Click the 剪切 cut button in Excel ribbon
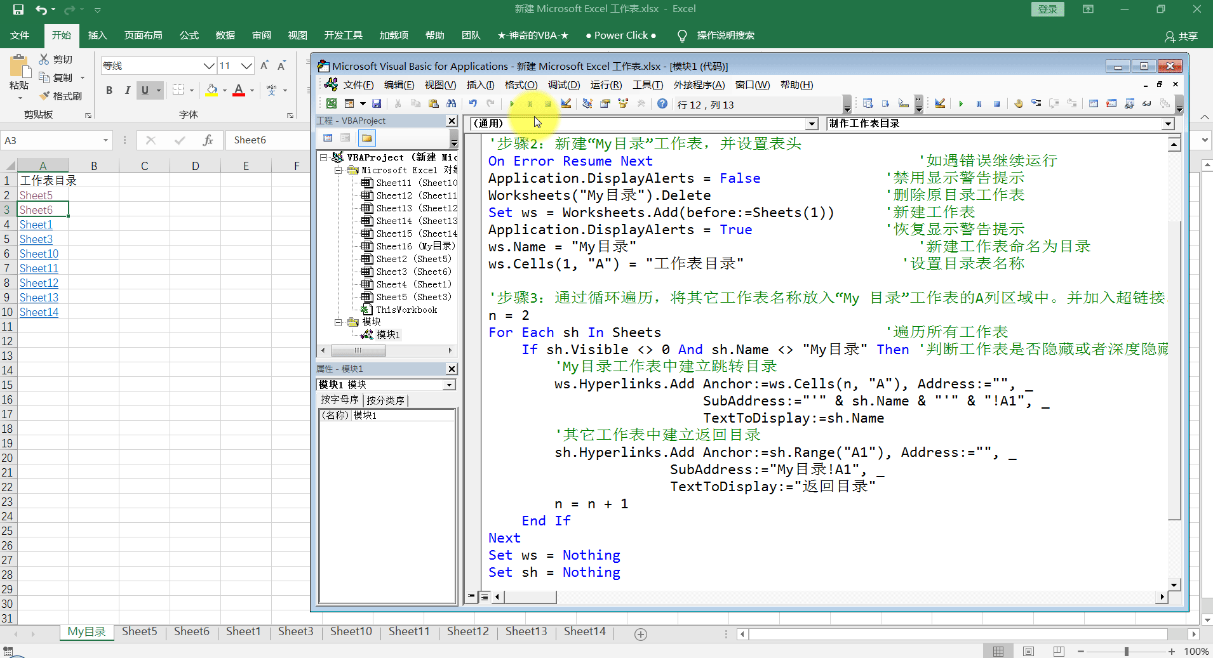This screenshot has width=1213, height=658. 56,59
